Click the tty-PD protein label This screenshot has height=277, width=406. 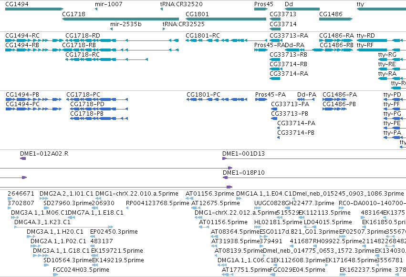pos(392,95)
